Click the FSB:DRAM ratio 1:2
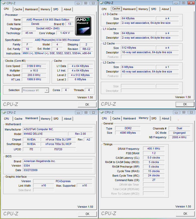 [x=154, y=153]
